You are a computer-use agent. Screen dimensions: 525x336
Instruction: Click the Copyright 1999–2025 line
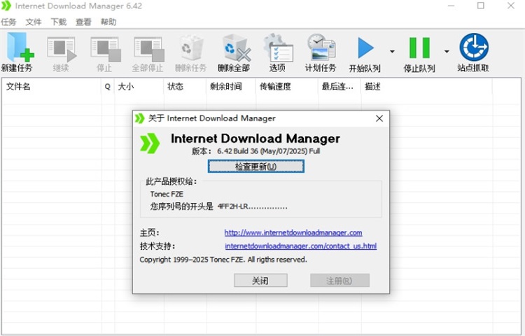tap(223, 260)
